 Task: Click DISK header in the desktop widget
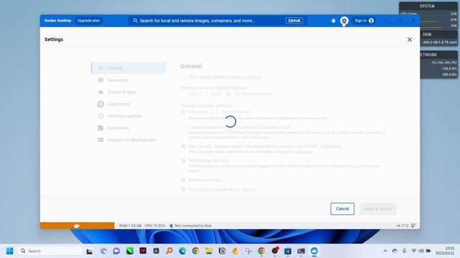point(427,34)
